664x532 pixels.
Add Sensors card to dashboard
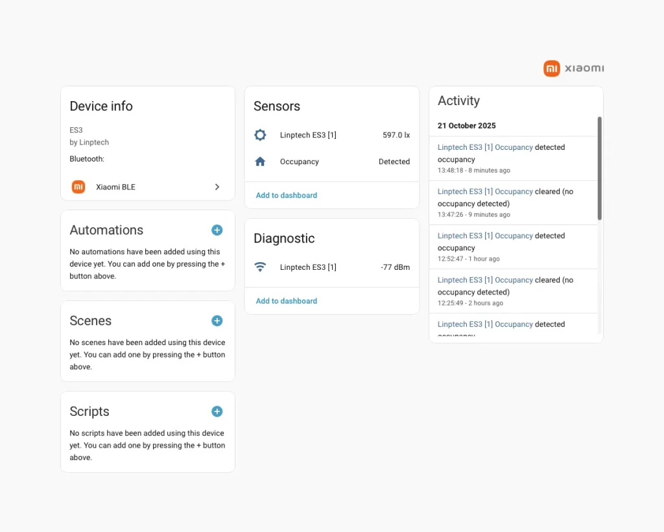(287, 195)
